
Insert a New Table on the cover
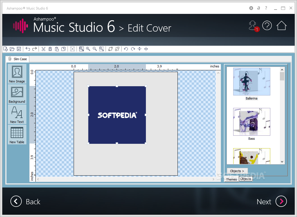(x=17, y=135)
